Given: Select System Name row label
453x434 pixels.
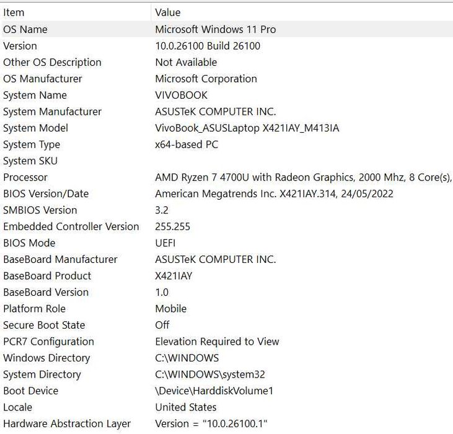Looking at the screenshot, I should [x=35, y=95].
